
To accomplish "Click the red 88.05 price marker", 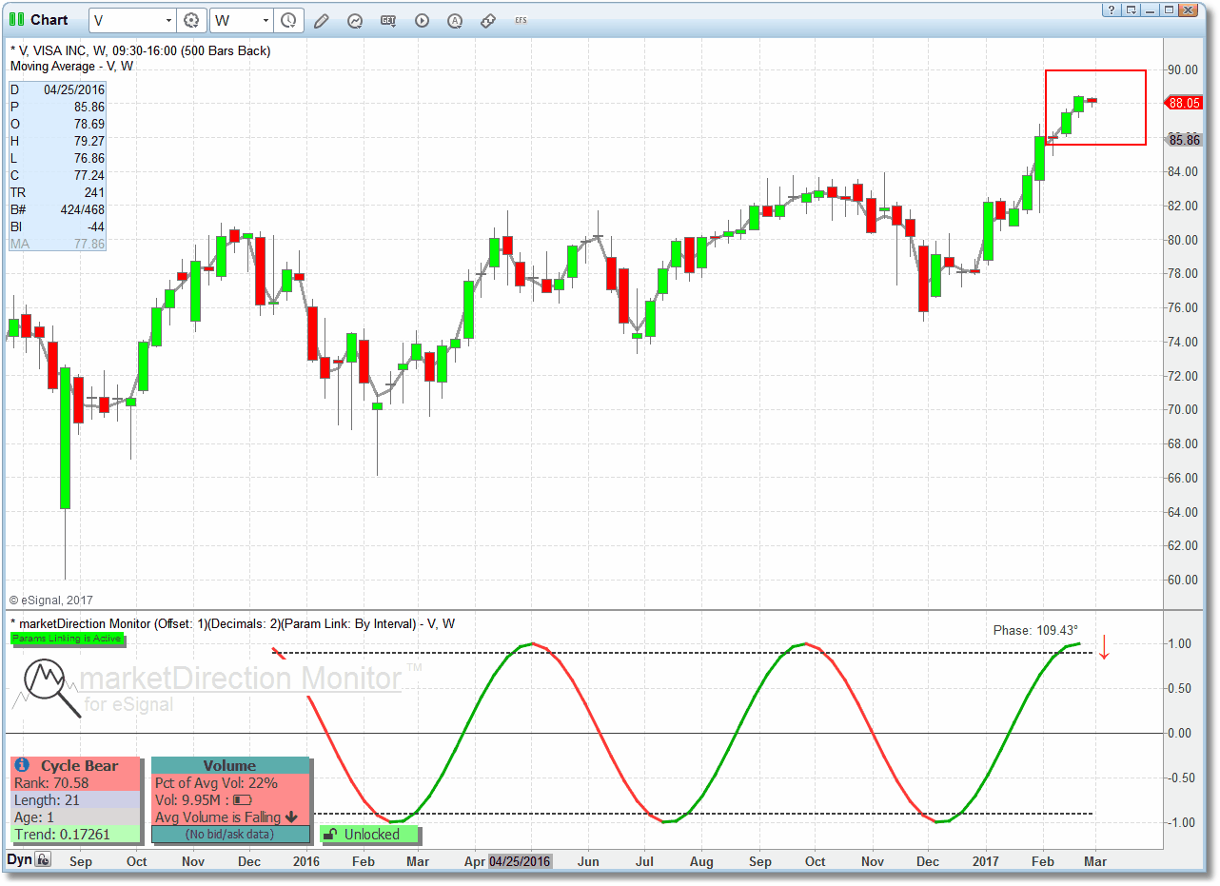I will pyautogui.click(x=1183, y=103).
